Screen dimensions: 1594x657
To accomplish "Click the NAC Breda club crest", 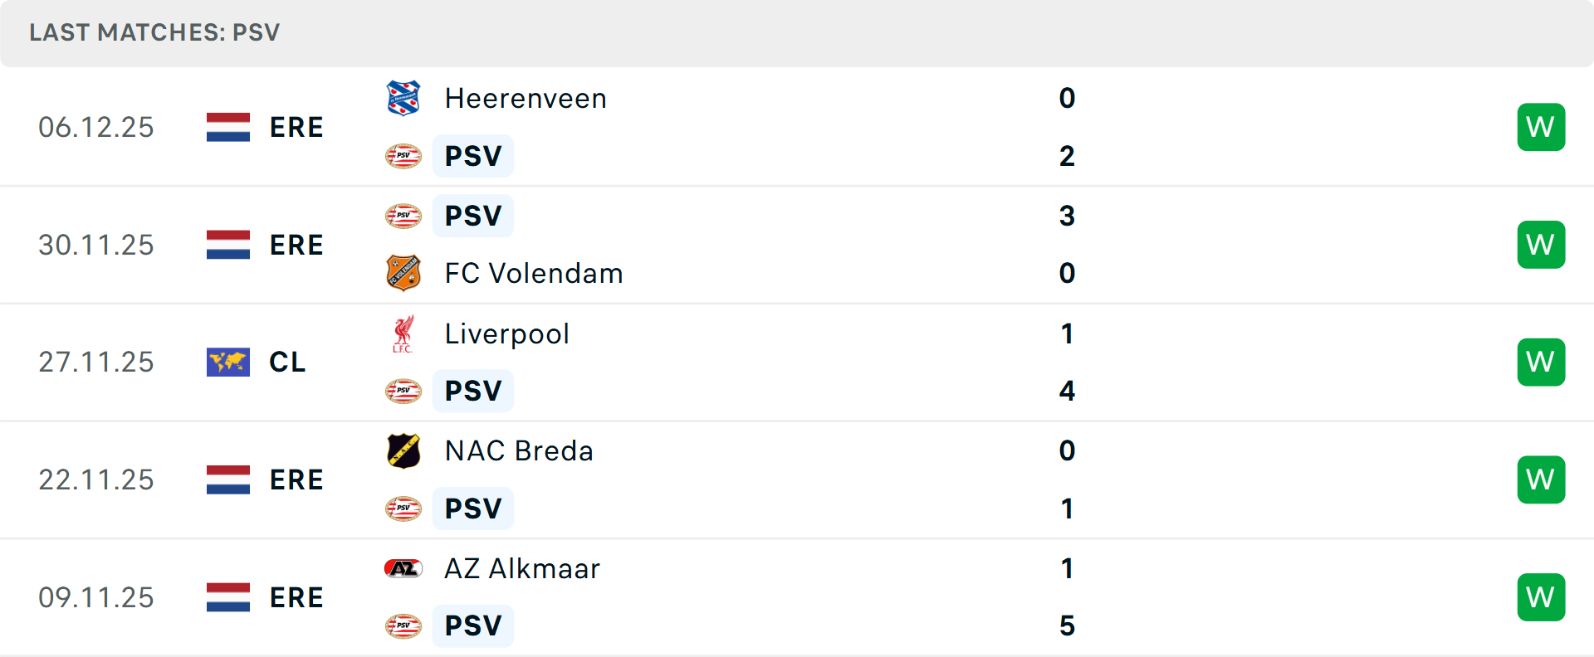I will (403, 450).
